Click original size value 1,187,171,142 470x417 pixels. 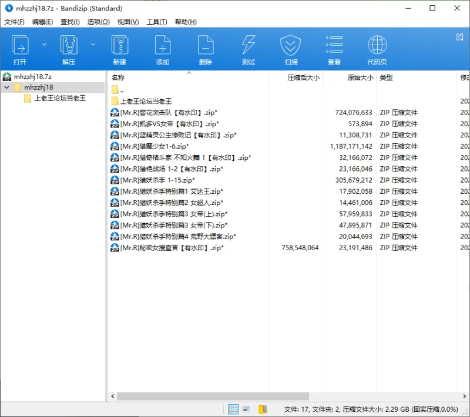(x=351, y=146)
